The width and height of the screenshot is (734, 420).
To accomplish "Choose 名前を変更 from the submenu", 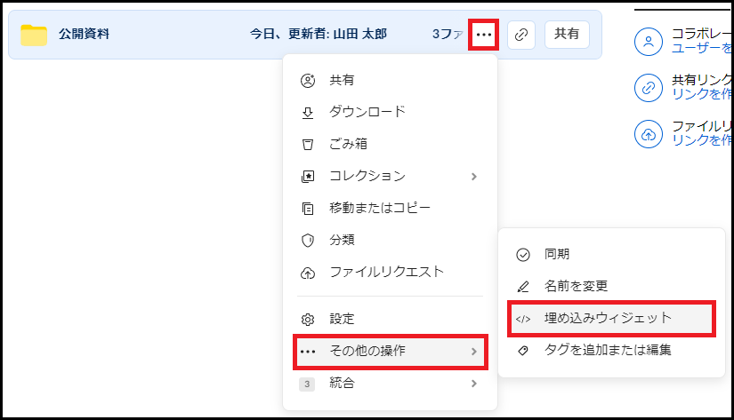I will click(611, 286).
